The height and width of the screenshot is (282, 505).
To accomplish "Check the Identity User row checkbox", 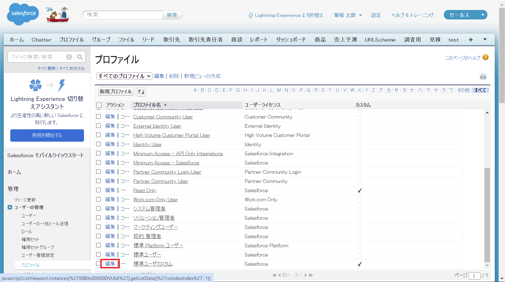I will (x=98, y=144).
